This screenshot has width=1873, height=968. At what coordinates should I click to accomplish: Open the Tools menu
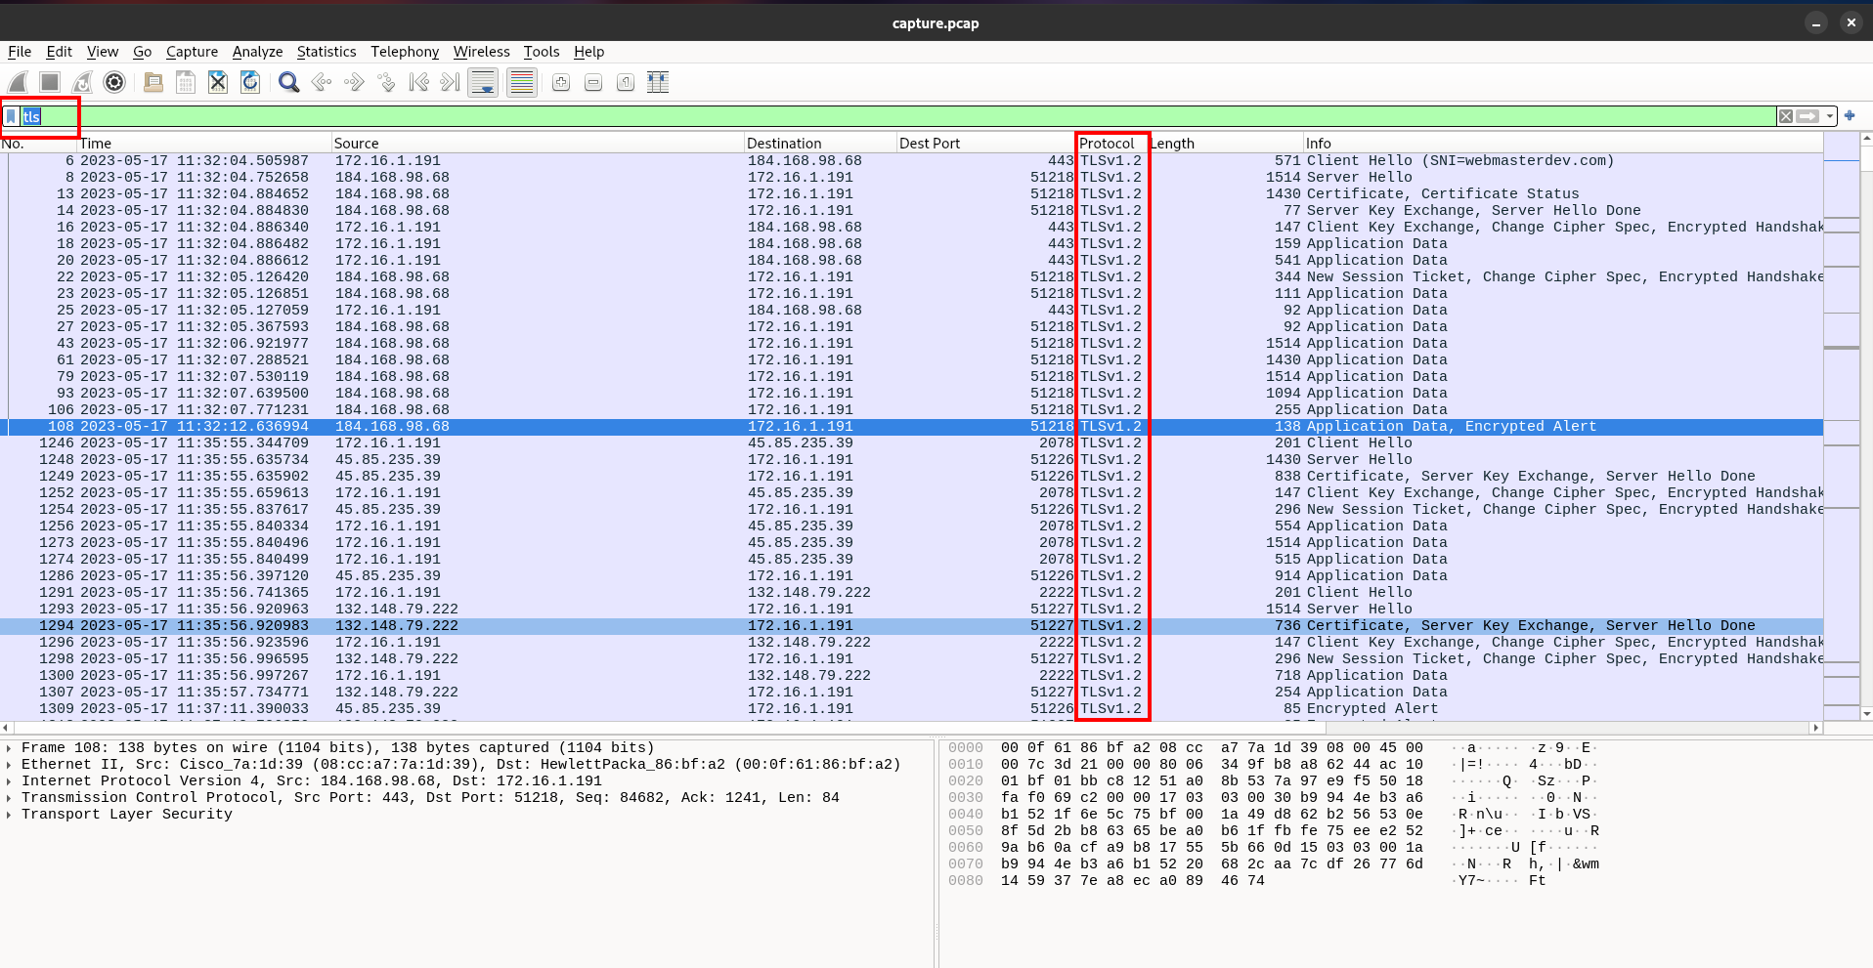pyautogui.click(x=542, y=52)
